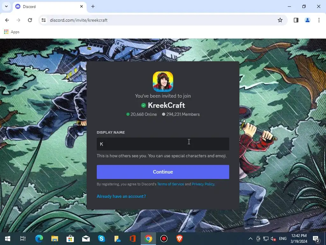This screenshot has width=326, height=245.
Task: Open the Windows Start menu
Action: (x=8, y=239)
